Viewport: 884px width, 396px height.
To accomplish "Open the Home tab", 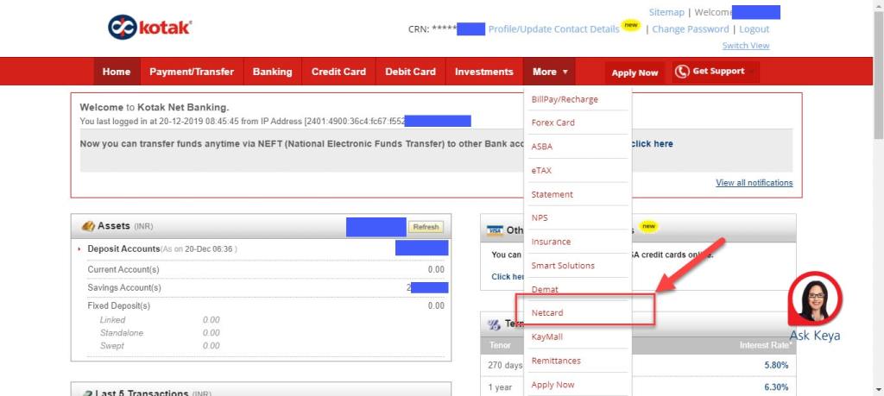I will point(117,72).
